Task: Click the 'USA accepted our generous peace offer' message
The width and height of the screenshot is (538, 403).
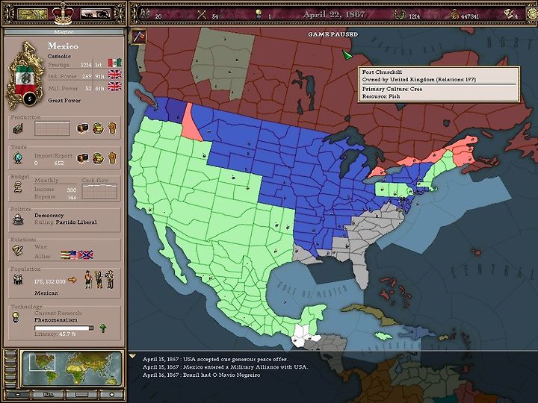Action: (x=235, y=359)
